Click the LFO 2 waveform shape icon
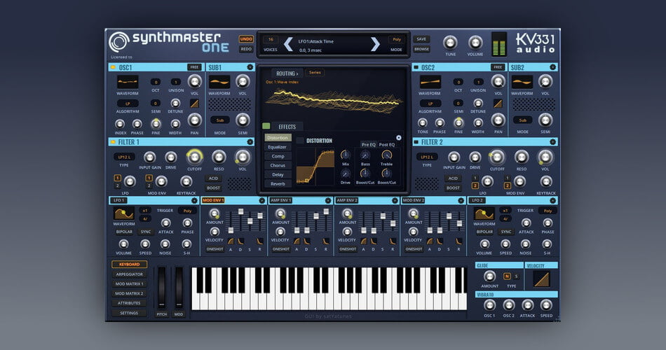 coord(484,213)
